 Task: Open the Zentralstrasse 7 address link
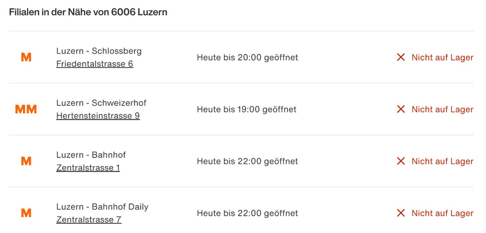pyautogui.click(x=89, y=220)
